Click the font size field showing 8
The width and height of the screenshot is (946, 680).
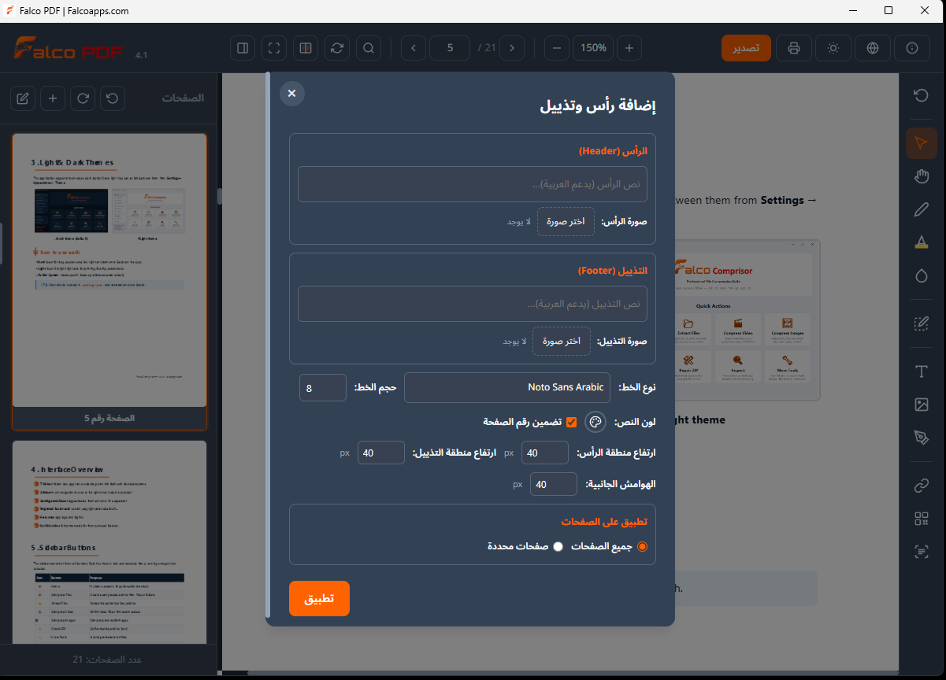coord(323,387)
